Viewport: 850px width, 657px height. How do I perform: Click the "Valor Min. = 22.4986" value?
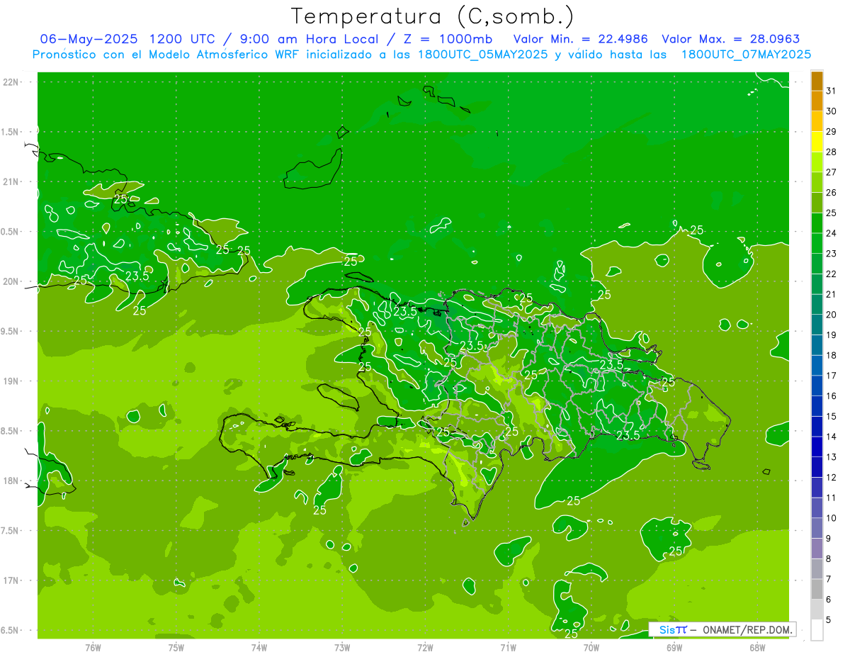tap(582, 39)
